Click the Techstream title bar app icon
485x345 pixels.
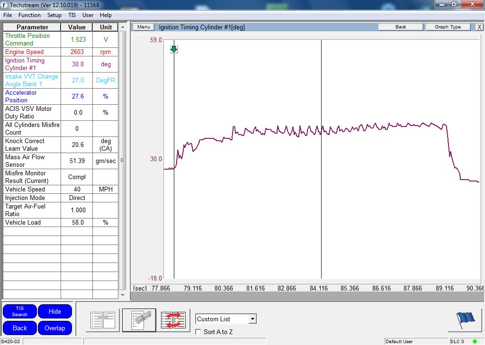point(4,5)
